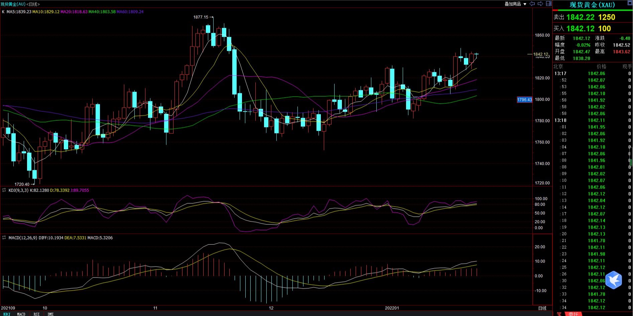Click the 昨收 value 1842.52
Screen dimensions: 633x316
[x=621, y=45]
